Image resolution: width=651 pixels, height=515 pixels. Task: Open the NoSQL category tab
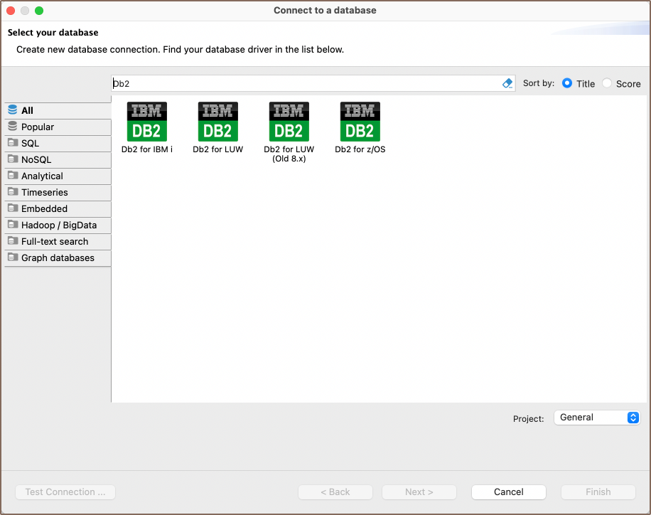(36, 159)
